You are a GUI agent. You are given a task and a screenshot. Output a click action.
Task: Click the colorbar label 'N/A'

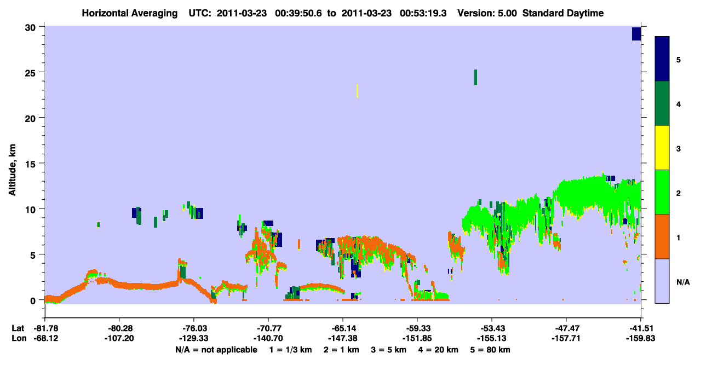click(x=683, y=282)
